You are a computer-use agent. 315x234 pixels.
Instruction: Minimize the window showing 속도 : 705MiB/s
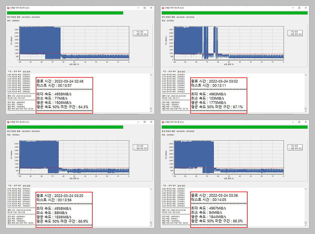coord(138,122)
